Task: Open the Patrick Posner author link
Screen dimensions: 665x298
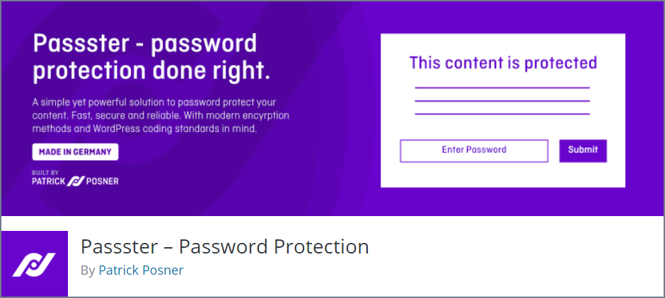Action: click(x=141, y=270)
